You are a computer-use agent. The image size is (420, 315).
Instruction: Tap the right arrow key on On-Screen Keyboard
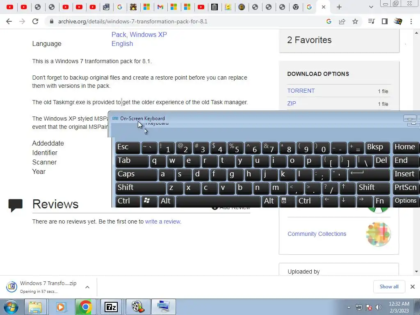365,201
